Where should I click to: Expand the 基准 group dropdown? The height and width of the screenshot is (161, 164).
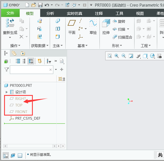83,46
